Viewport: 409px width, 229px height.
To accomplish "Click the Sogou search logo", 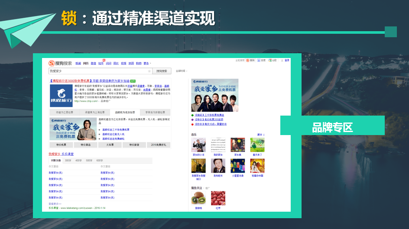I will tap(60, 63).
